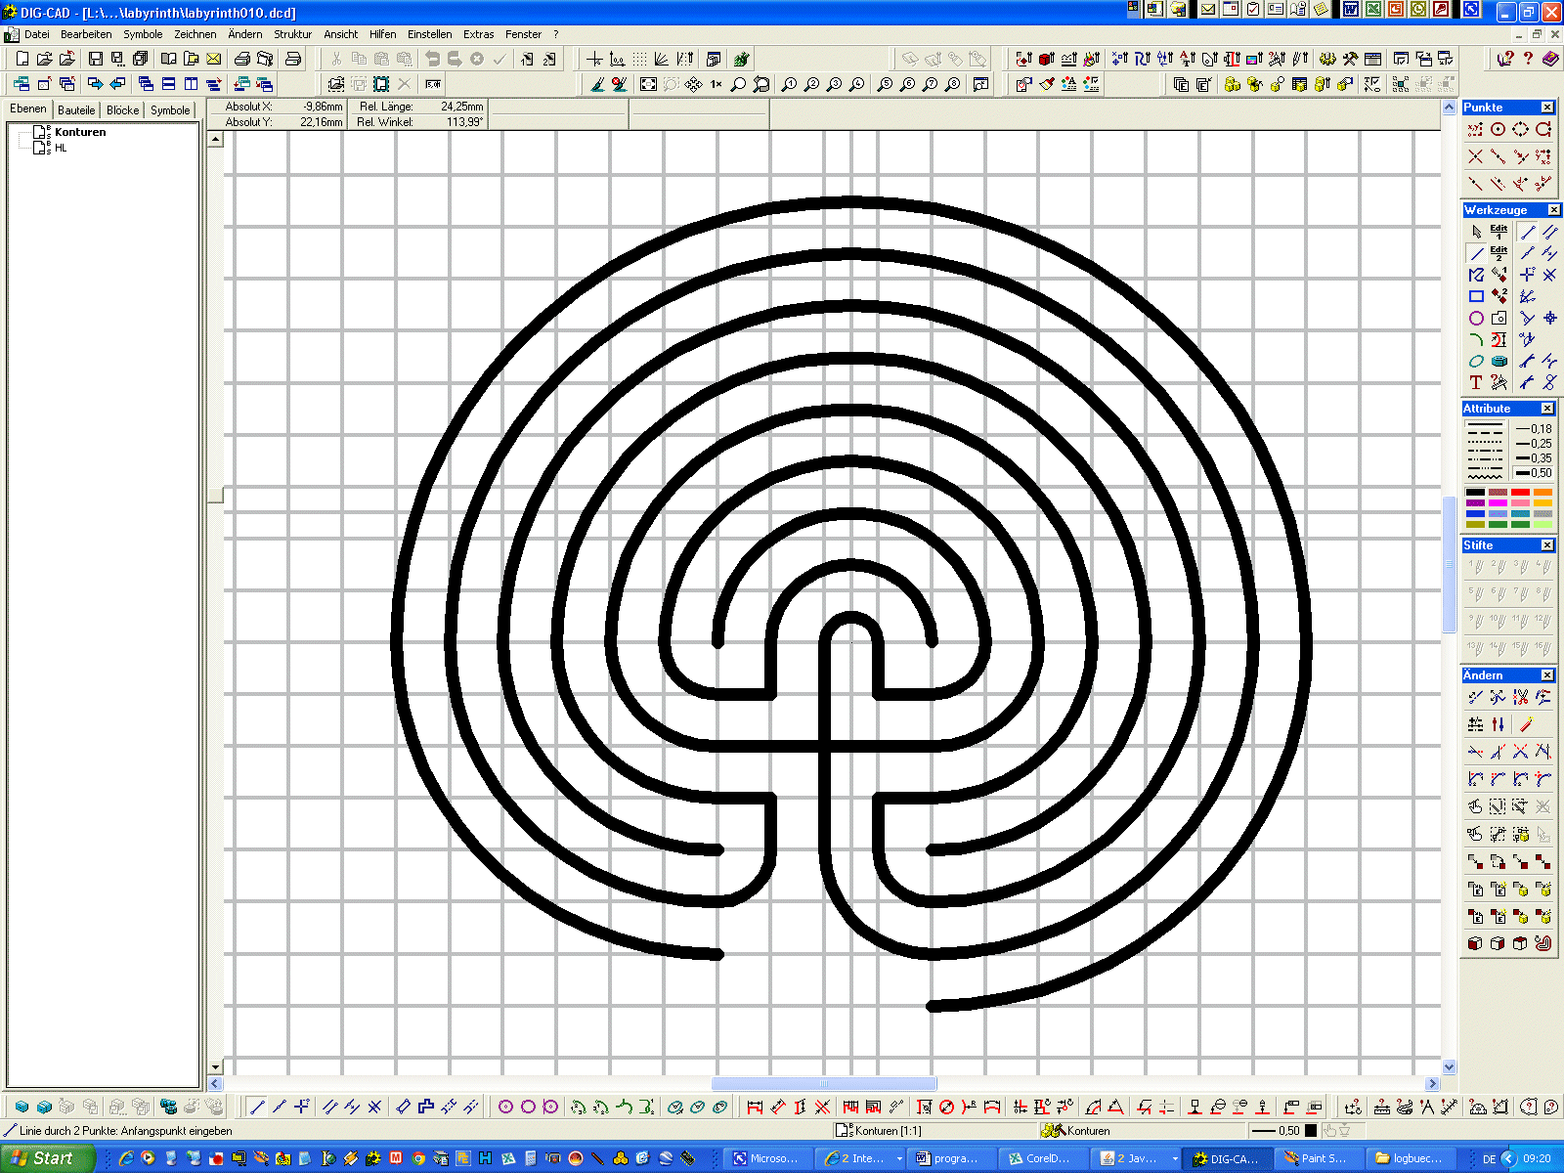Viewport: 1564px width, 1173px height.
Task: Open the Extras menu
Action: coord(478,34)
